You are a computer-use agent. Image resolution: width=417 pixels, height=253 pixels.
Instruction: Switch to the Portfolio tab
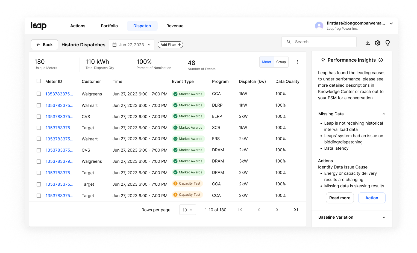pyautogui.click(x=109, y=26)
